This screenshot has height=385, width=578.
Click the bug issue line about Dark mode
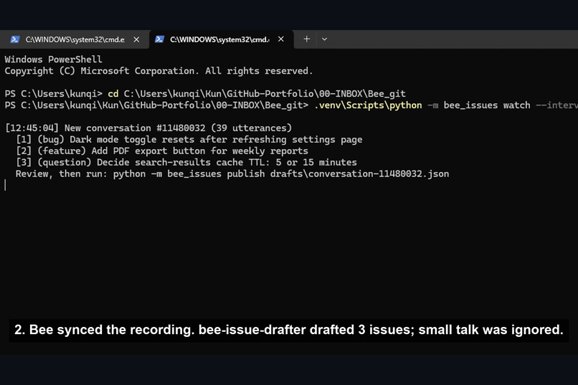tap(189, 140)
